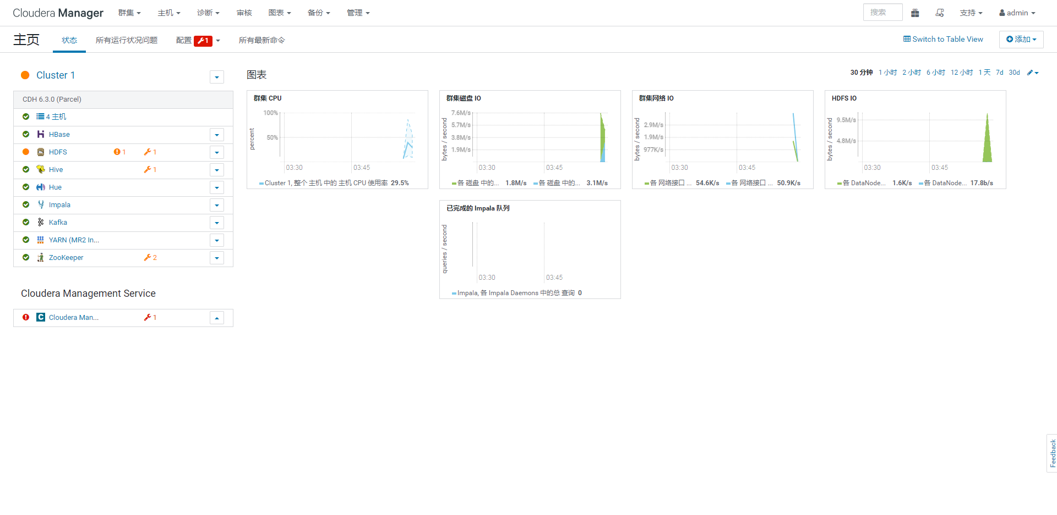Open the HDFS IO chart
This screenshot has height=515, width=1057.
pyautogui.click(x=916, y=140)
